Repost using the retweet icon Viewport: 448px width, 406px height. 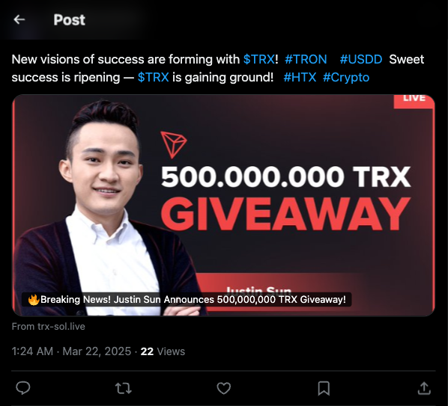click(x=123, y=388)
